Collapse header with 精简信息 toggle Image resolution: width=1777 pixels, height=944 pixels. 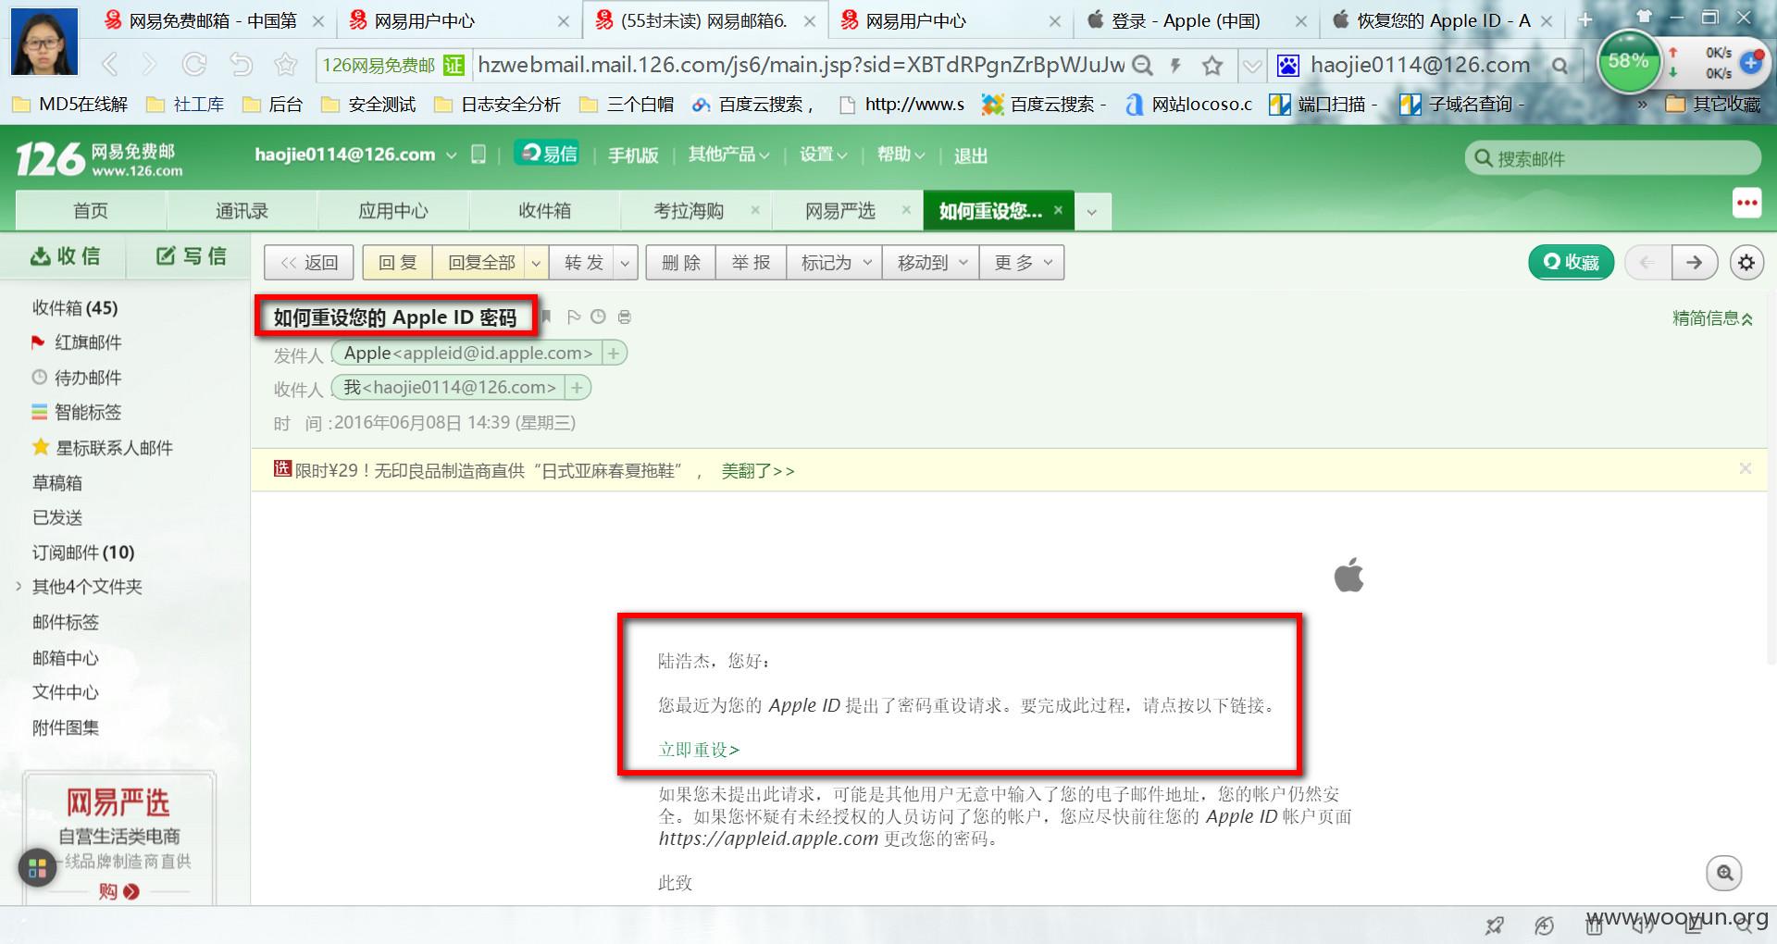[x=1712, y=318]
